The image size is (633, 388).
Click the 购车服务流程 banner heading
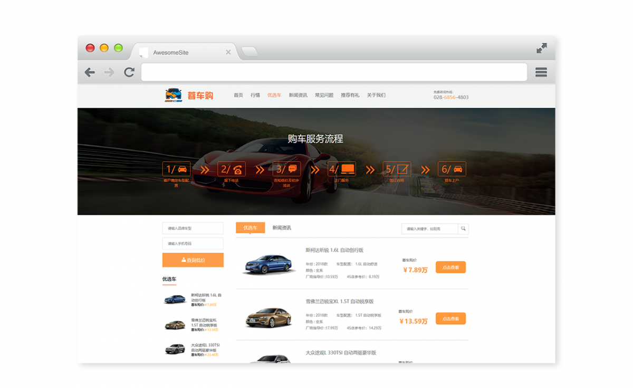315,139
